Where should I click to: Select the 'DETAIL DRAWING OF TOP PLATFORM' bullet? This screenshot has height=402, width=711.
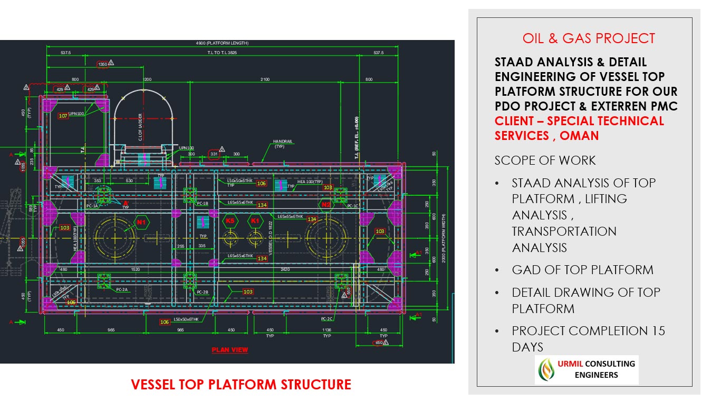(585, 300)
